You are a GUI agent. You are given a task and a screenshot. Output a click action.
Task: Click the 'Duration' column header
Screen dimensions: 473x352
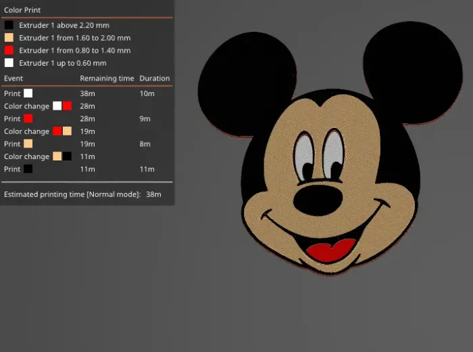coord(155,79)
